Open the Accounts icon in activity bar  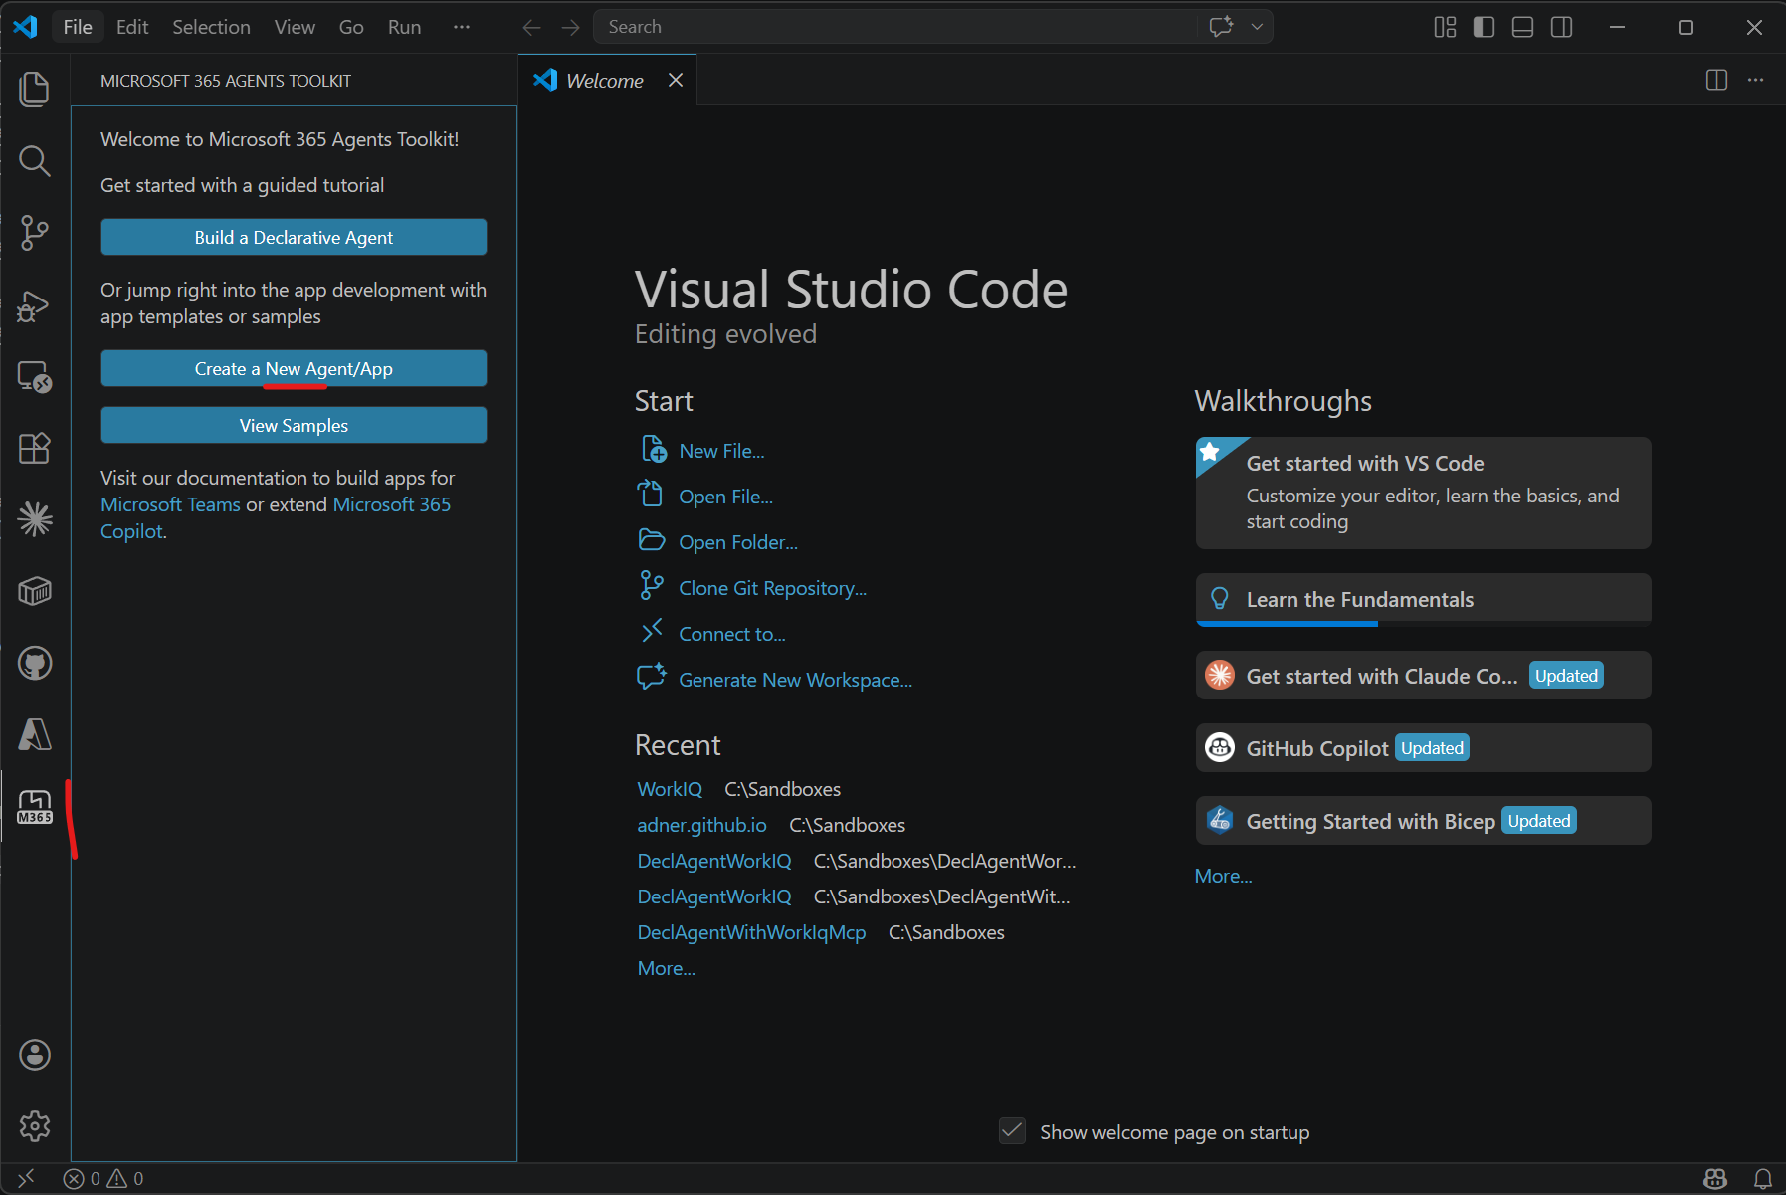coord(35,1055)
